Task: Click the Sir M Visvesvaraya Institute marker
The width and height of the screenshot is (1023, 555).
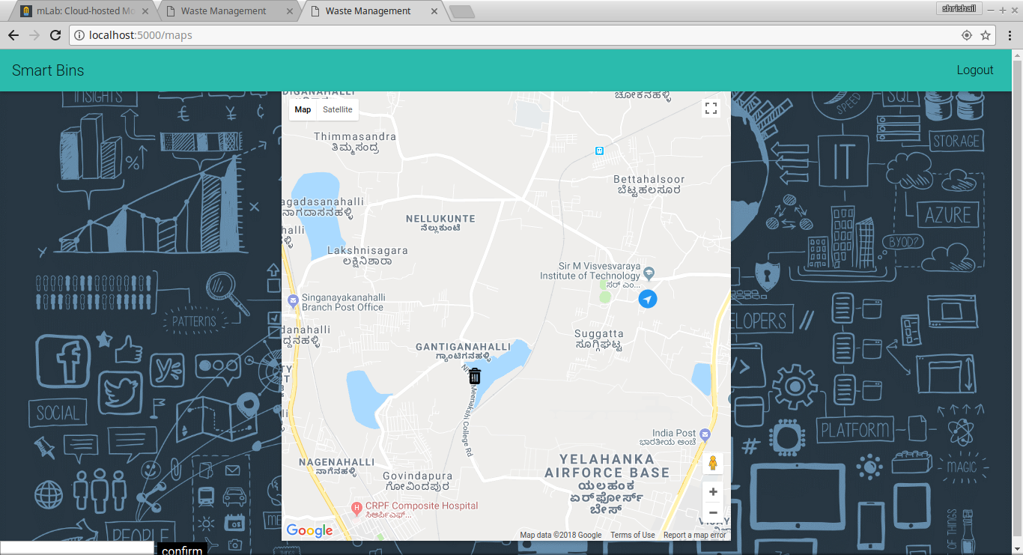Action: click(x=649, y=273)
